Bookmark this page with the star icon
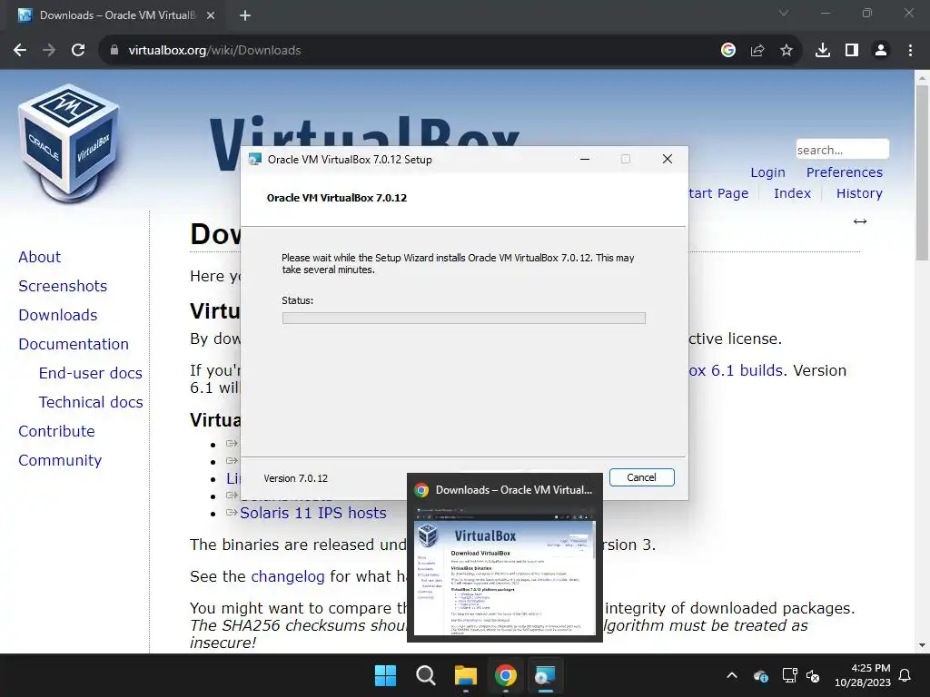Screen dimensions: 930x697 (x=787, y=51)
